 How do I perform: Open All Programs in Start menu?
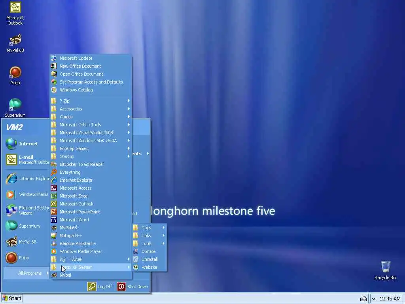click(26, 273)
